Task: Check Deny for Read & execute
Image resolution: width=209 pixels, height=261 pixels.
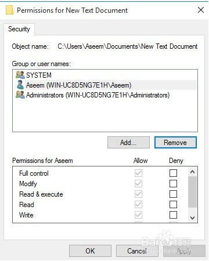Action: pyautogui.click(x=173, y=194)
